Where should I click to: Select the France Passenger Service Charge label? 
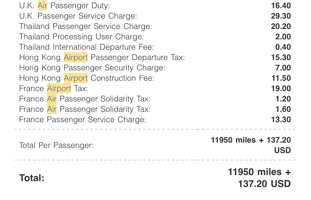click(82, 120)
